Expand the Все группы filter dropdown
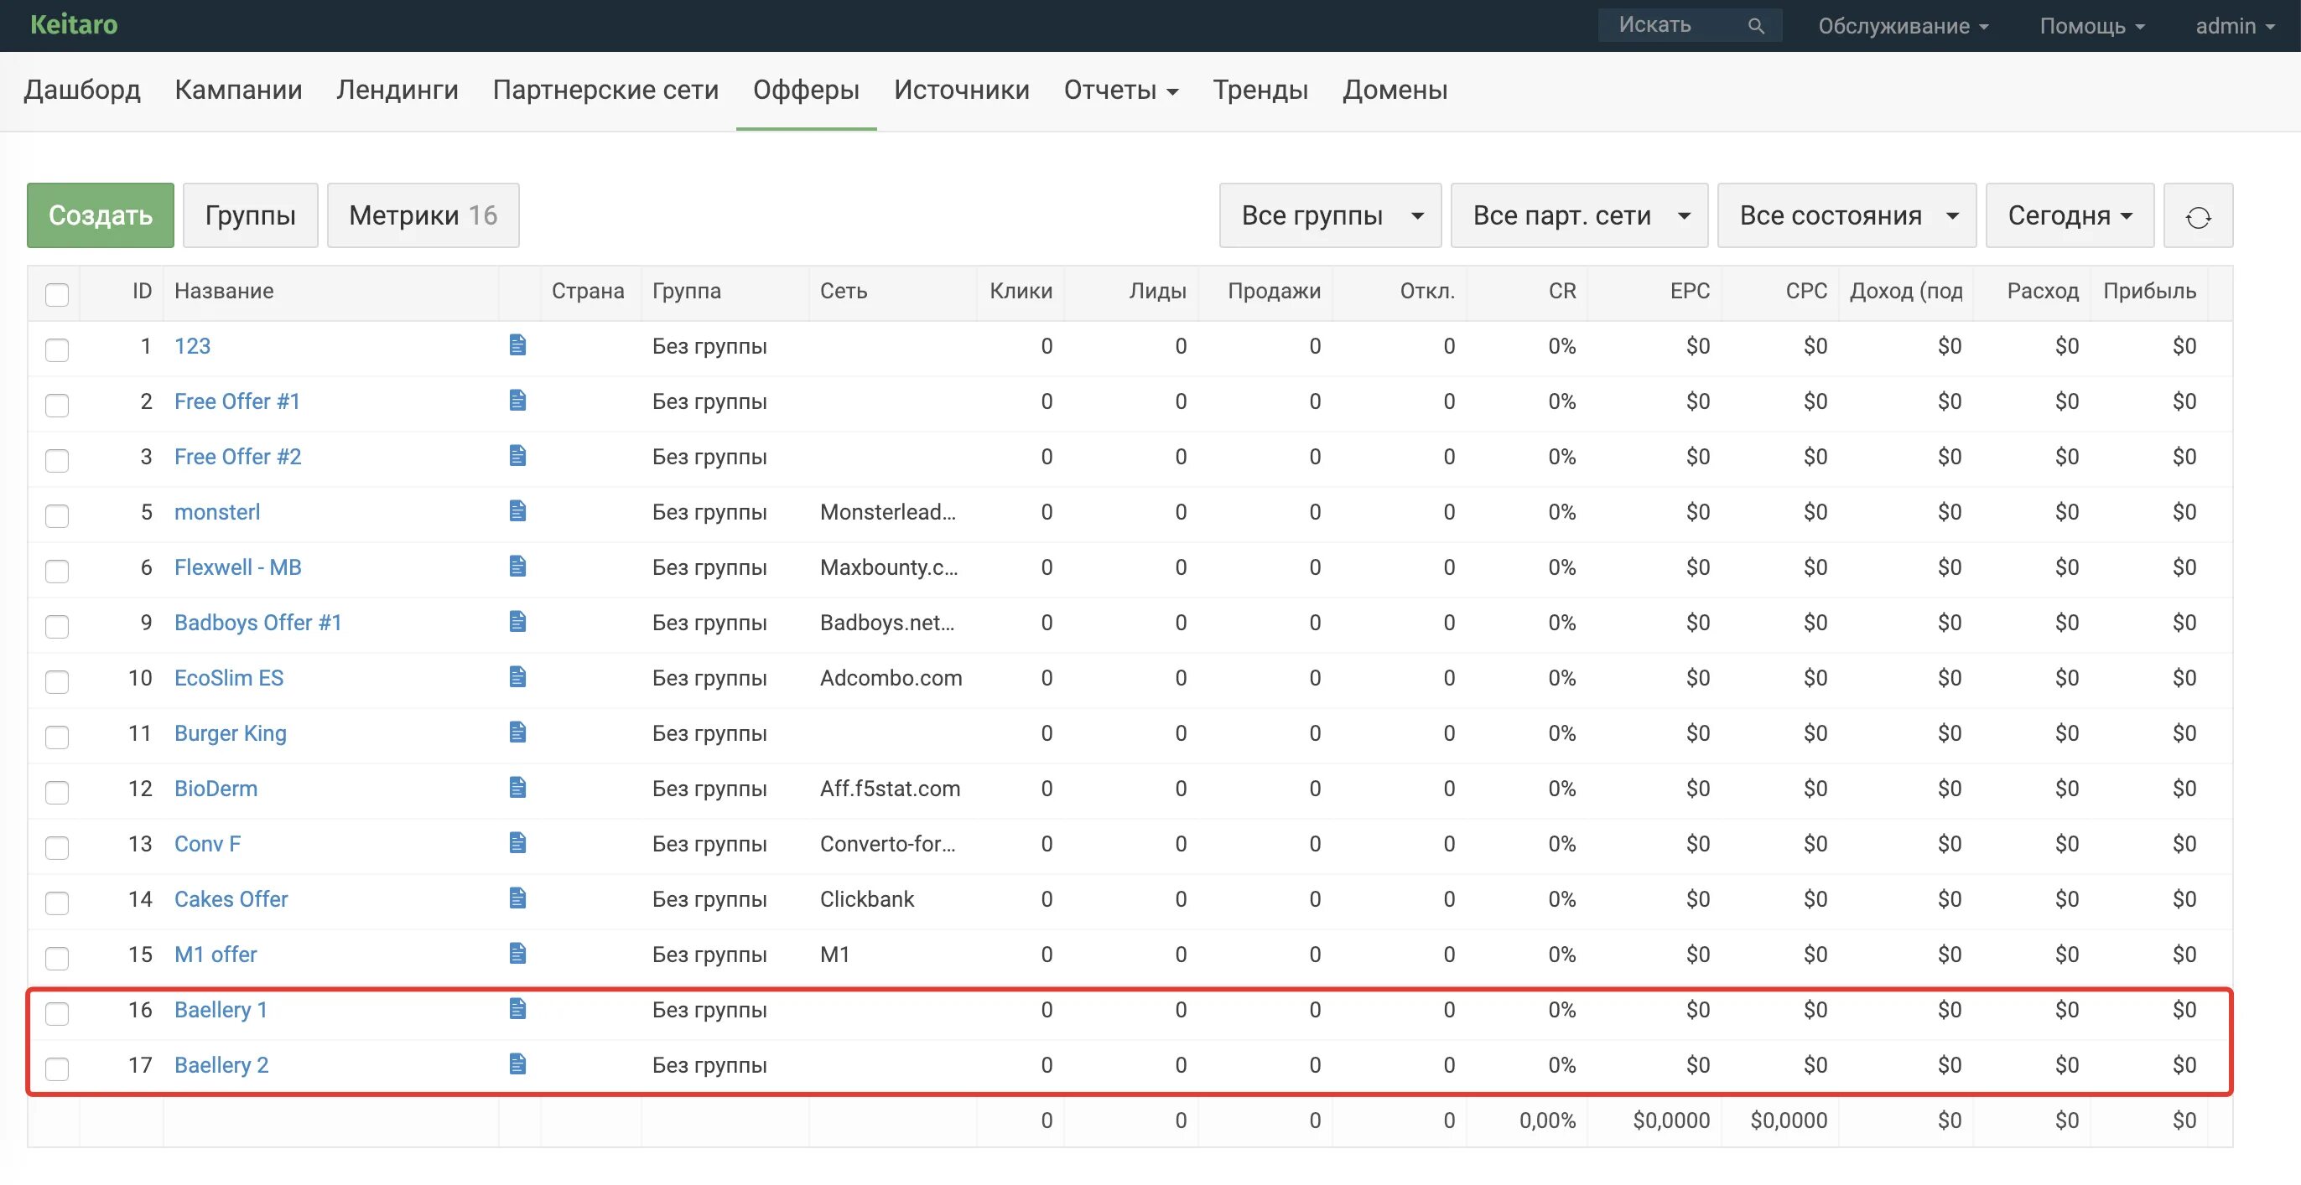 pos(1330,216)
